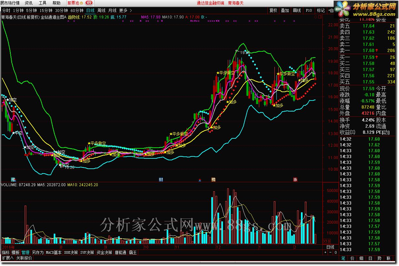This screenshot has height=266, width=399.
Task: Switch to 资金决策 indicator tab
Action: (x=104, y=252)
